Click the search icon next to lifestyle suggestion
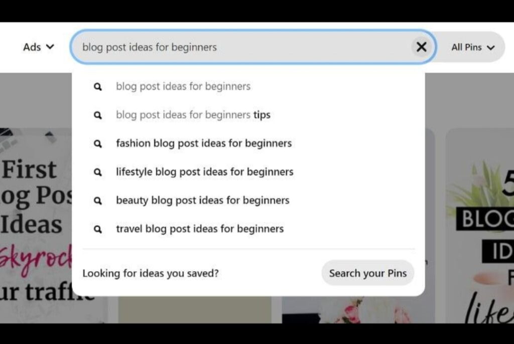514x344 pixels. (97, 172)
